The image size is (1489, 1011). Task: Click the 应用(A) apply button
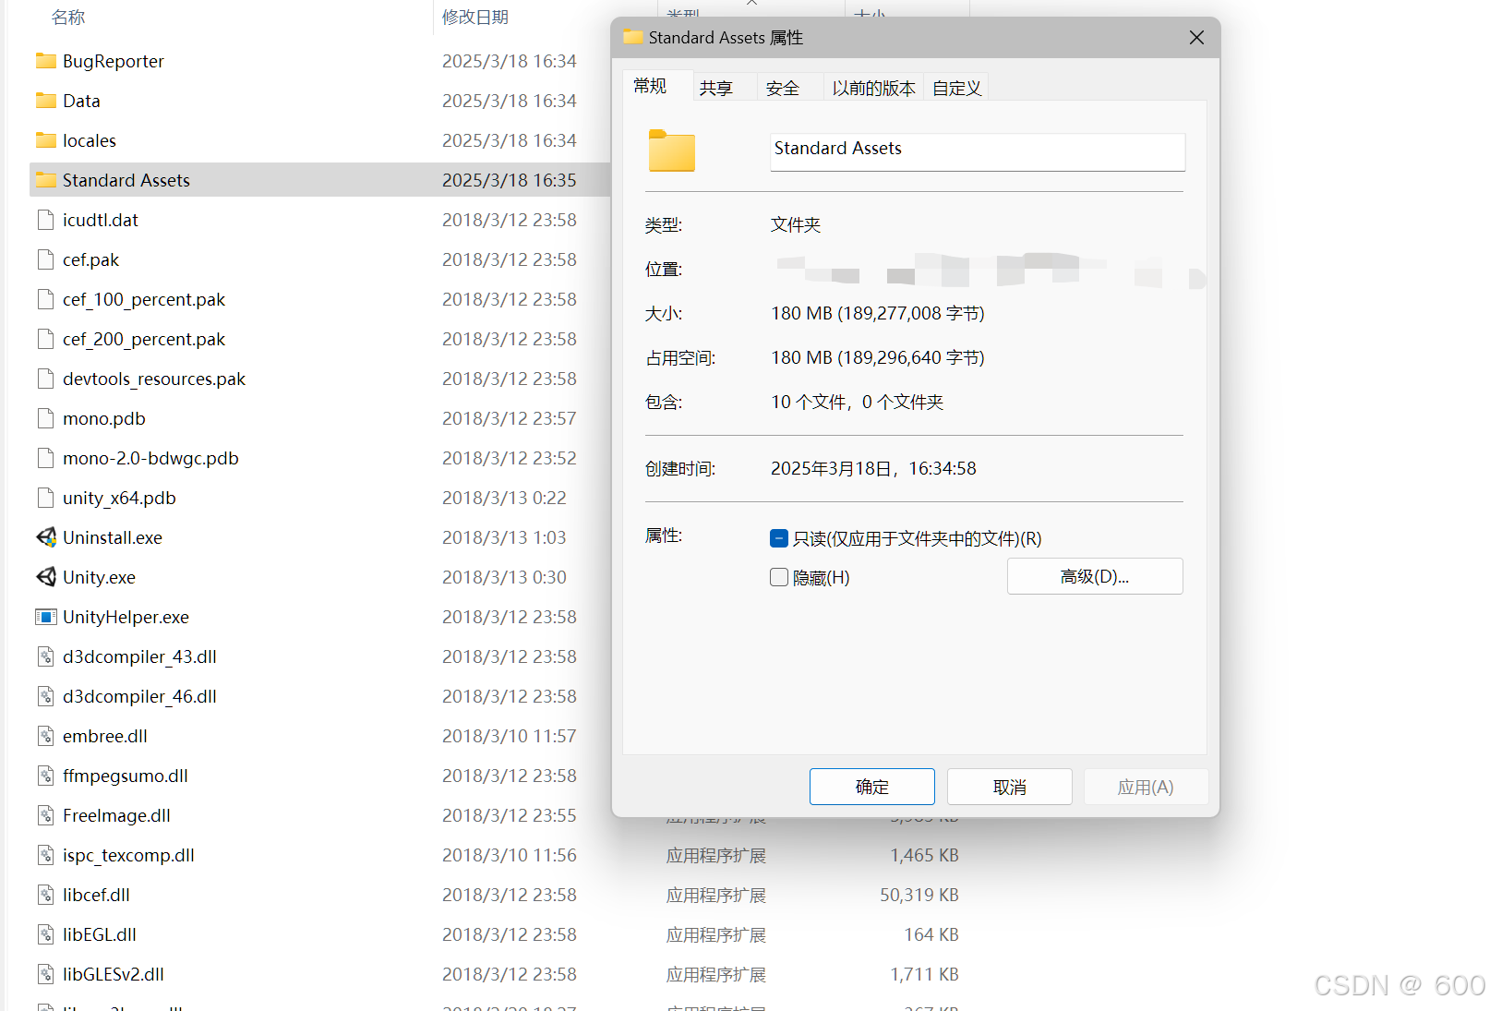[1146, 787]
